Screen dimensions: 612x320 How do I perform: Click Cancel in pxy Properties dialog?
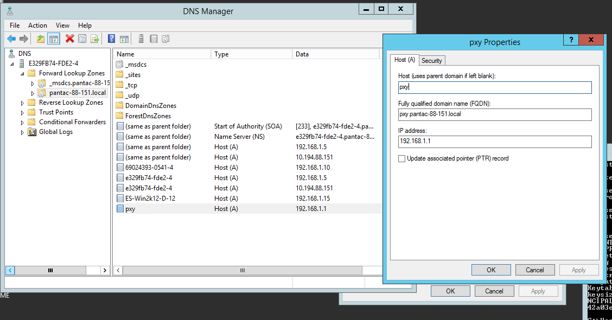(534, 270)
